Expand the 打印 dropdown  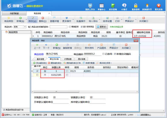point(121,20)
